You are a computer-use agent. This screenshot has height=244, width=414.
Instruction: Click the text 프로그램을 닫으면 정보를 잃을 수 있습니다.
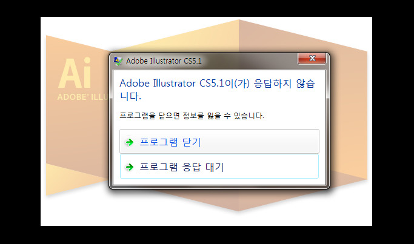[x=192, y=116]
